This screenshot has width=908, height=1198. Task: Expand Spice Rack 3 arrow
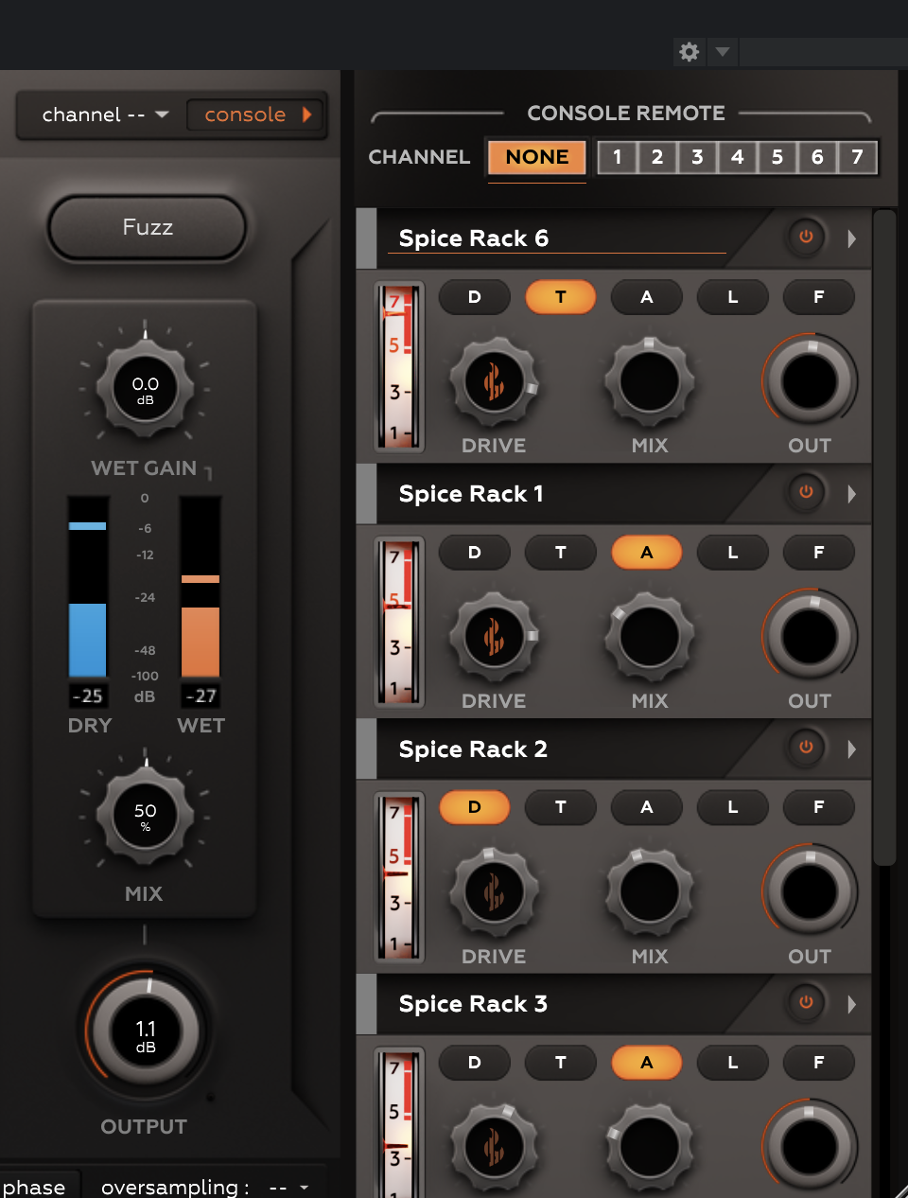[x=851, y=1004]
